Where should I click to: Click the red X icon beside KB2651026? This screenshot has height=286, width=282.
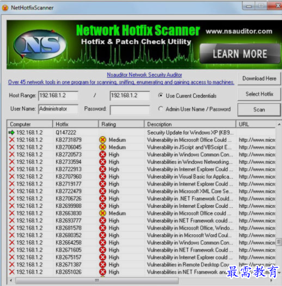click(12, 272)
